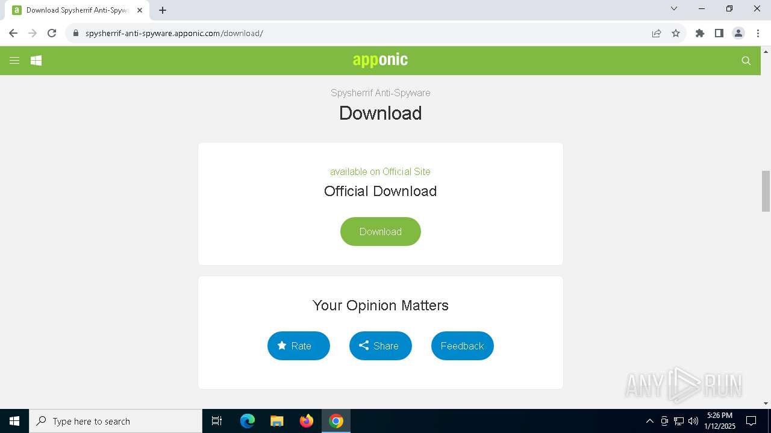Viewport: 771px width, 433px height.
Task: Open File Explorer from taskbar
Action: tap(276, 421)
